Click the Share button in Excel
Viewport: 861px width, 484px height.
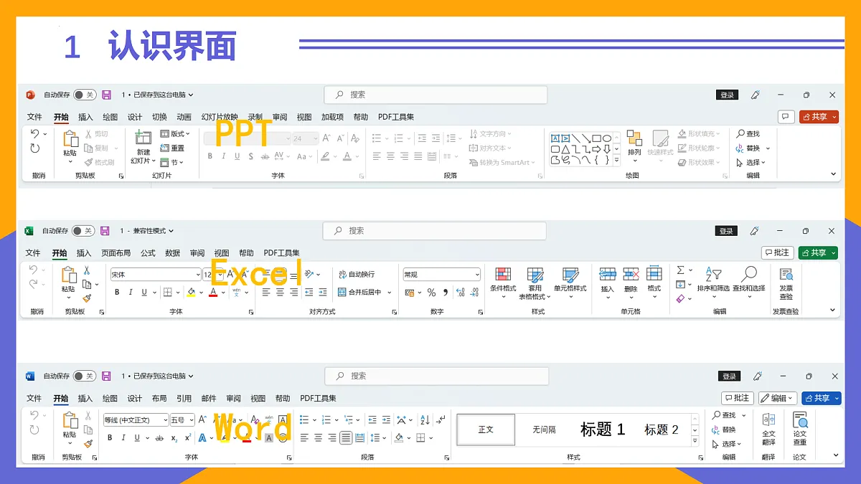tap(818, 252)
